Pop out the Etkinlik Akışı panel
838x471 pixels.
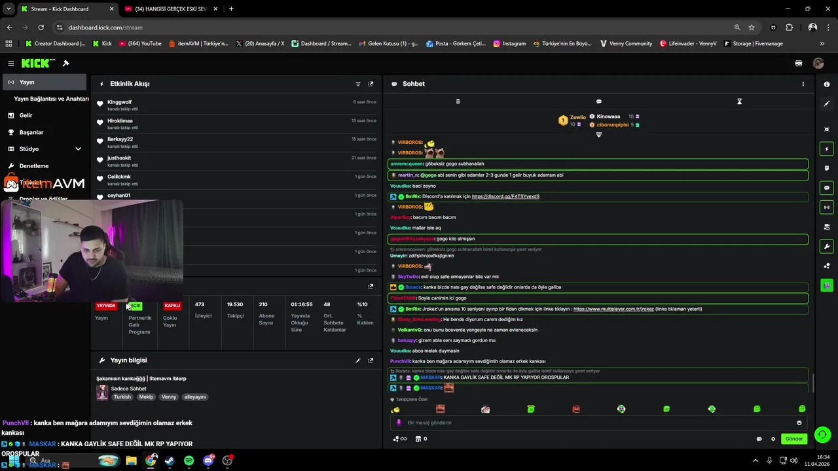371,84
